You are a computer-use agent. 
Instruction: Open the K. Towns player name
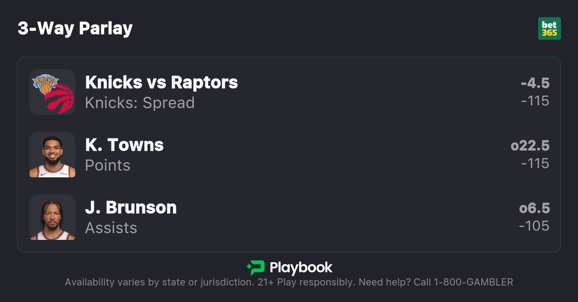pyautogui.click(x=124, y=145)
